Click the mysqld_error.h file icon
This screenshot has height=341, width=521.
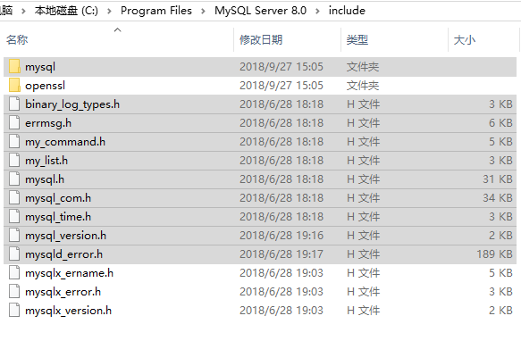pos(14,254)
